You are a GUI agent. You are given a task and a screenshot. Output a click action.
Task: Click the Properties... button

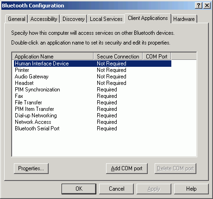tap(31, 168)
